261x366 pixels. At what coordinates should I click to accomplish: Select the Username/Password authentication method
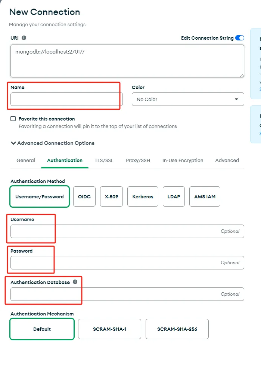(x=40, y=196)
